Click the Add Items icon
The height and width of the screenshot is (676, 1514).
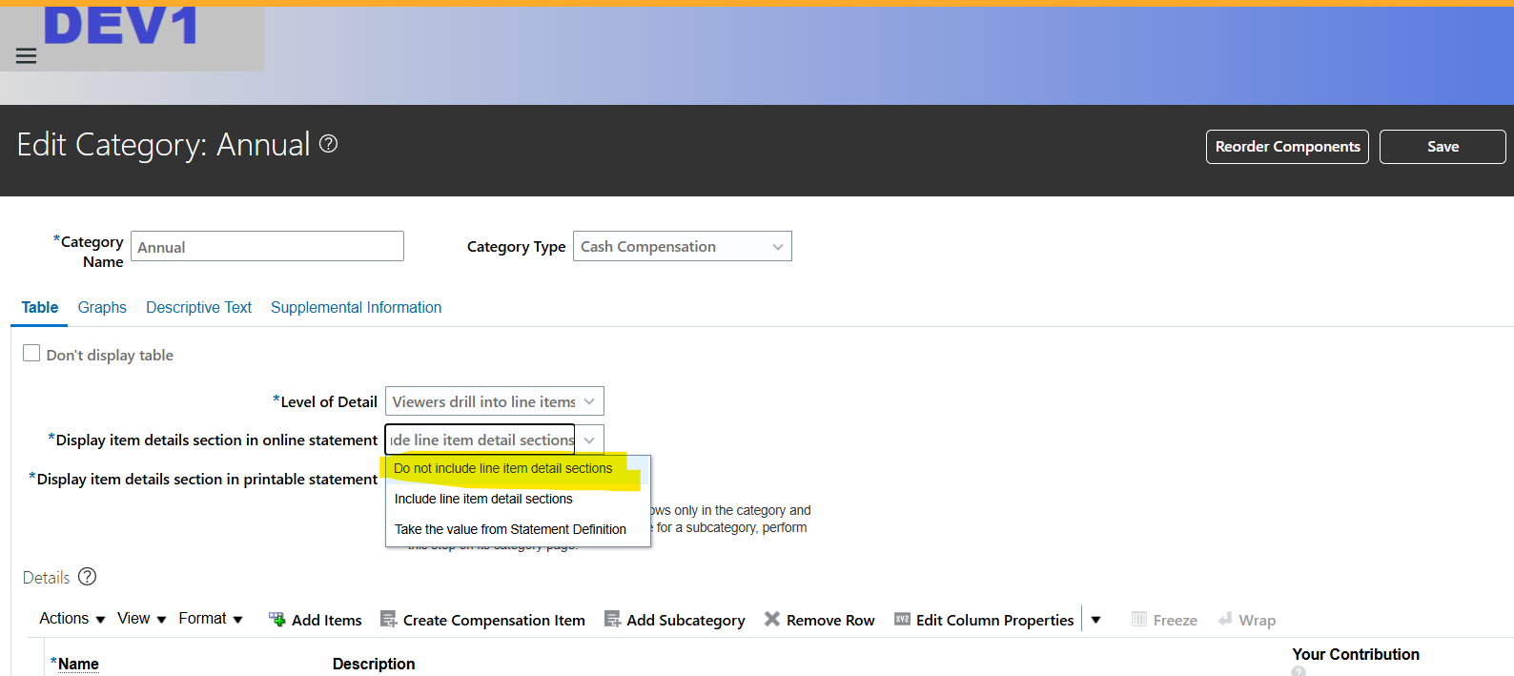coord(276,620)
